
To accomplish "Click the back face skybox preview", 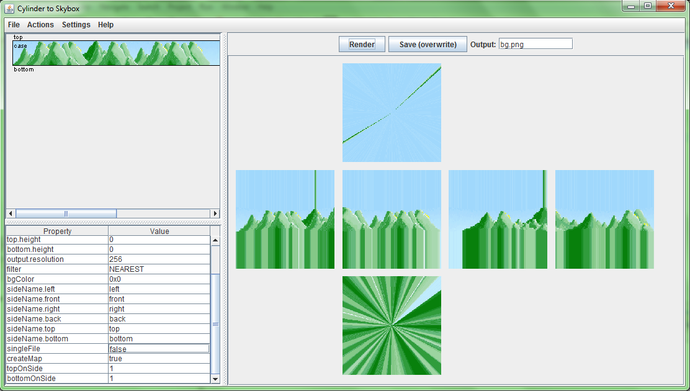I will pyautogui.click(x=604, y=219).
